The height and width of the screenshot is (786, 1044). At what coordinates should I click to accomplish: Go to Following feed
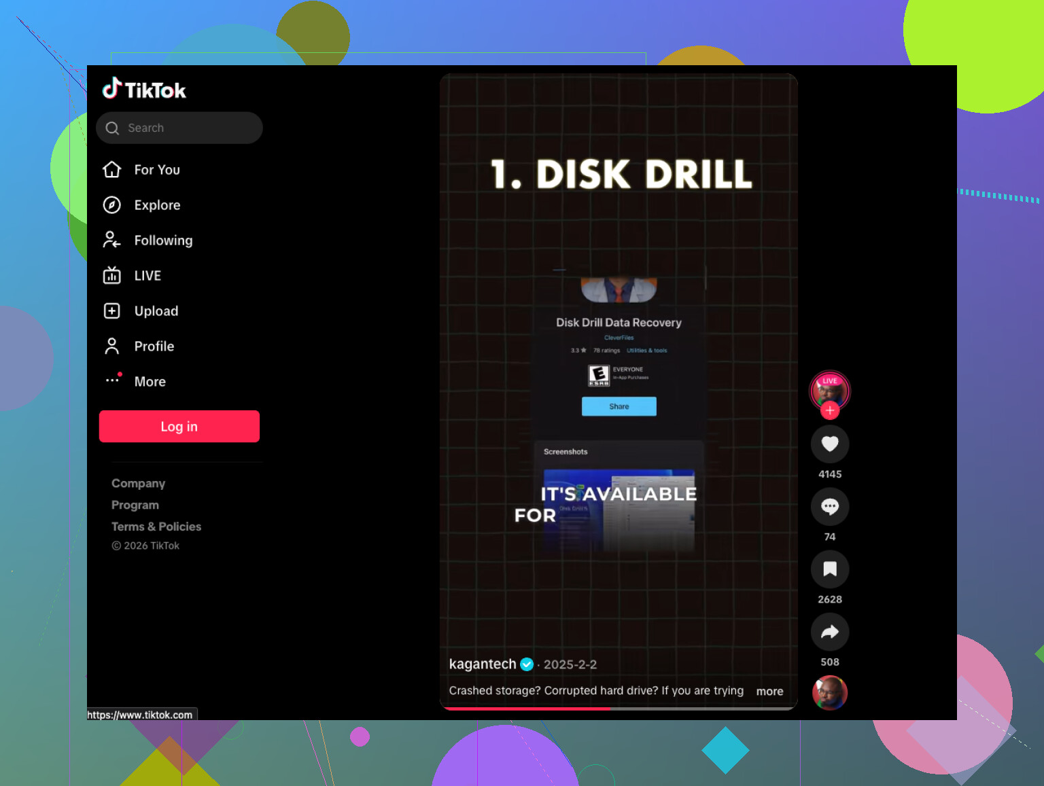163,240
